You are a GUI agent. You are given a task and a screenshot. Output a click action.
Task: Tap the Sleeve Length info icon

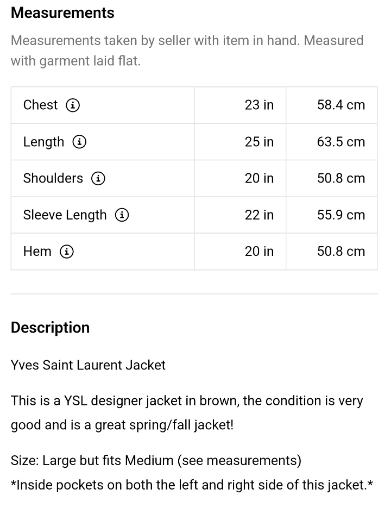tap(122, 215)
